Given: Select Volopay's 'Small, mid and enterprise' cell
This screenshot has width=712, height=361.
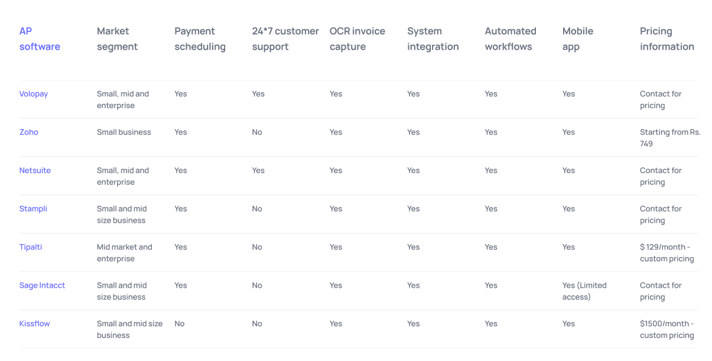Looking at the screenshot, I should 123,100.
